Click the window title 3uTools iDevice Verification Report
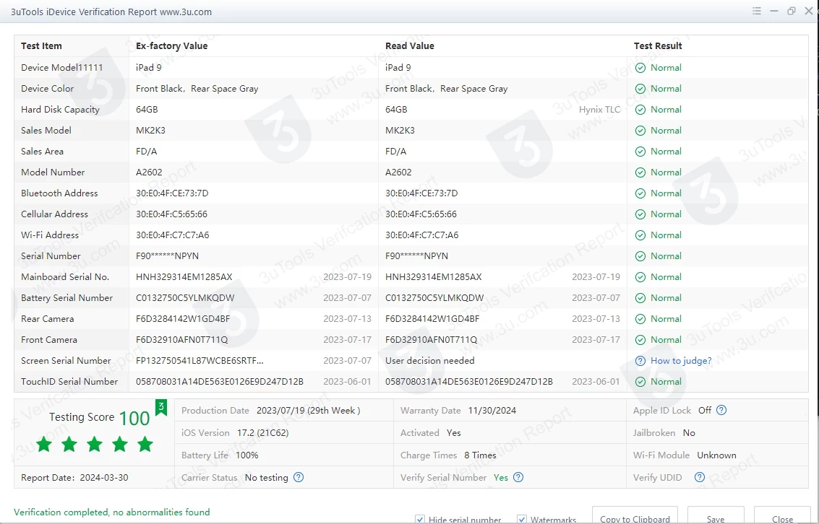 click(x=111, y=12)
